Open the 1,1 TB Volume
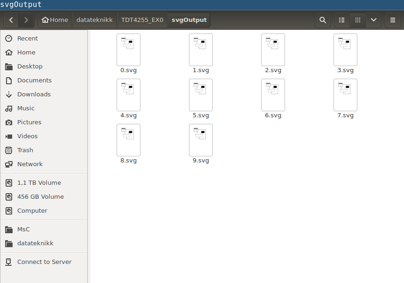Image resolution: width=404 pixels, height=283 pixels. (x=39, y=183)
